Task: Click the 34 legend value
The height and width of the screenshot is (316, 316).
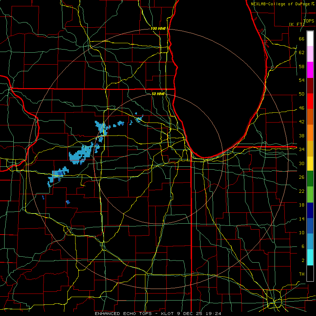Action: (x=302, y=150)
